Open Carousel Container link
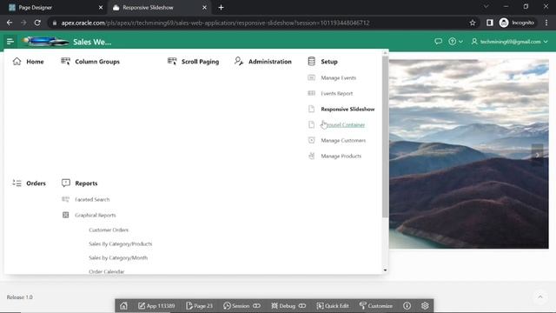Image resolution: width=556 pixels, height=313 pixels. click(x=343, y=124)
